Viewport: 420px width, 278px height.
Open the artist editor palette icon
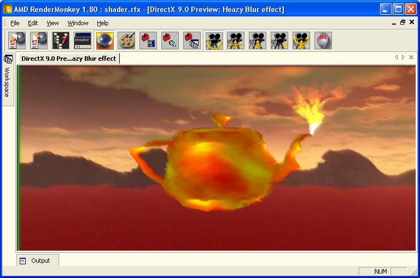pos(126,40)
